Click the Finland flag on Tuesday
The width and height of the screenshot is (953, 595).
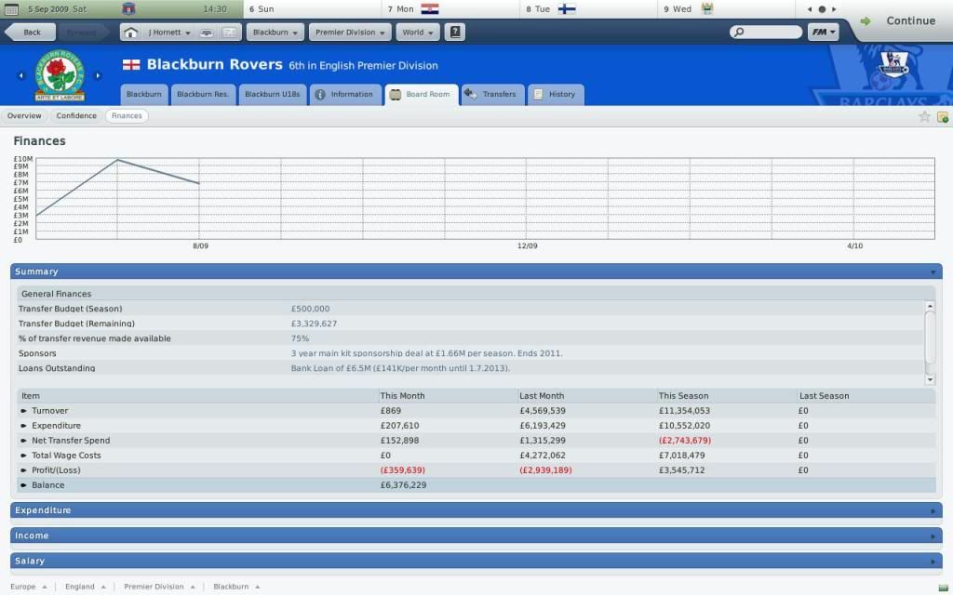[x=567, y=9]
